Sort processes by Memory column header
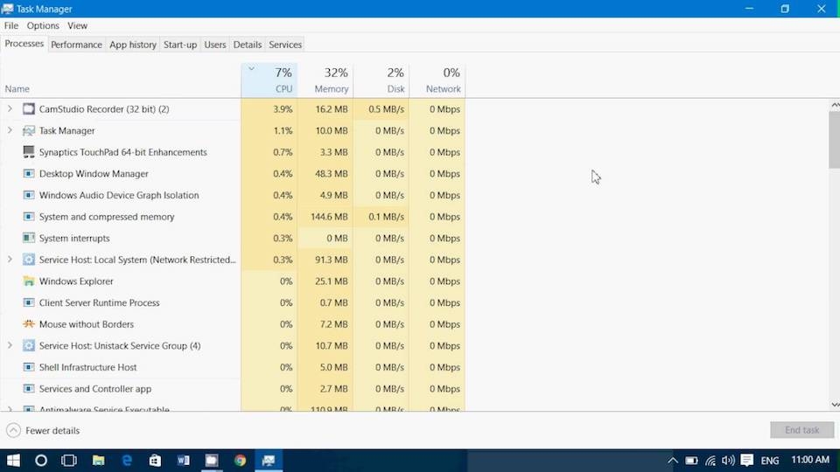This screenshot has width=840, height=472. [x=325, y=80]
